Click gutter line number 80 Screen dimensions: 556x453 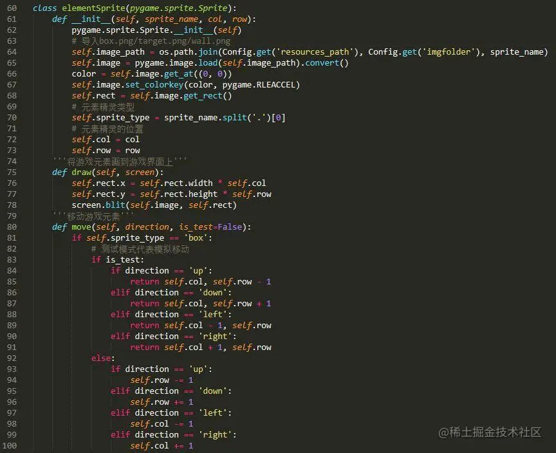point(12,227)
